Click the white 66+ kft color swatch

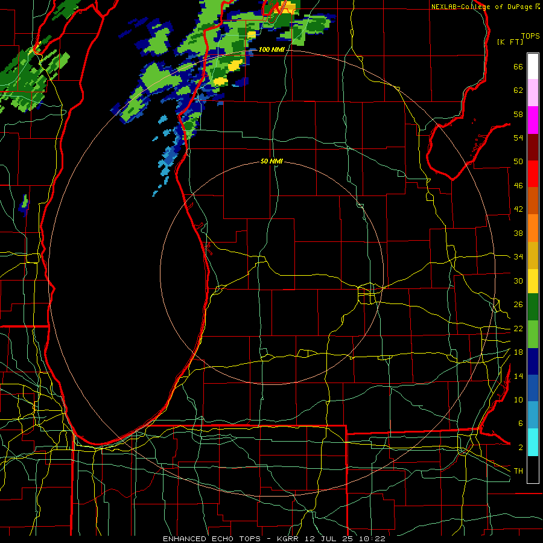[533, 66]
